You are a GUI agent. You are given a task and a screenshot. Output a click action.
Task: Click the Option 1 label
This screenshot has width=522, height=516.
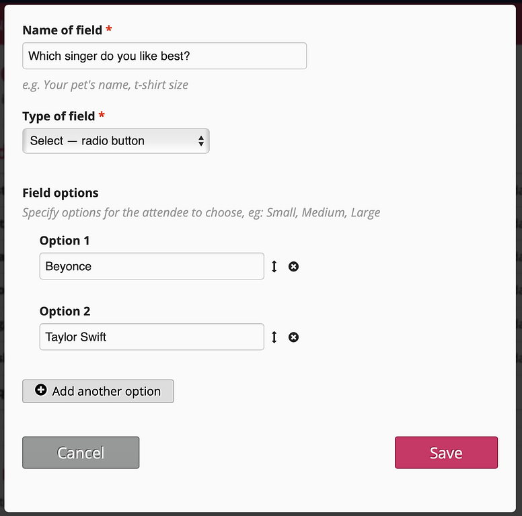point(65,241)
